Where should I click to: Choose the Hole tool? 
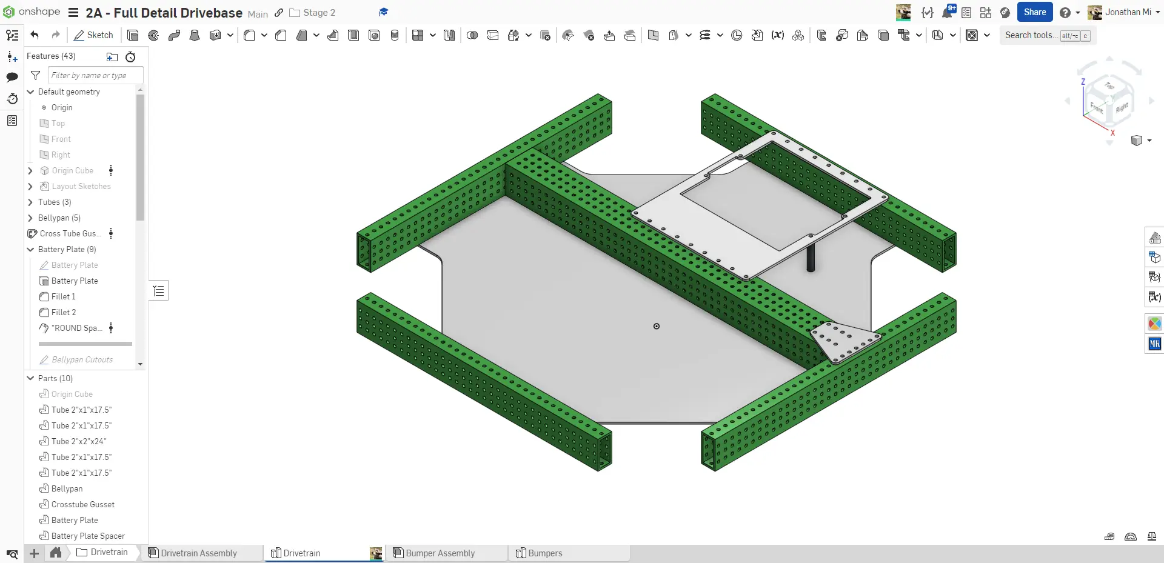click(x=374, y=35)
